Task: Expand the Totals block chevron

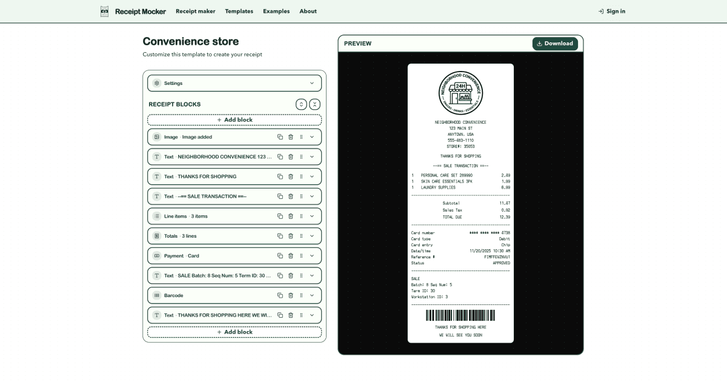Action: pos(312,236)
